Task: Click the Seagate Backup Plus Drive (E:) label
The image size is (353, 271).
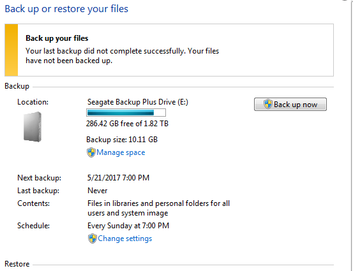Action: click(138, 102)
